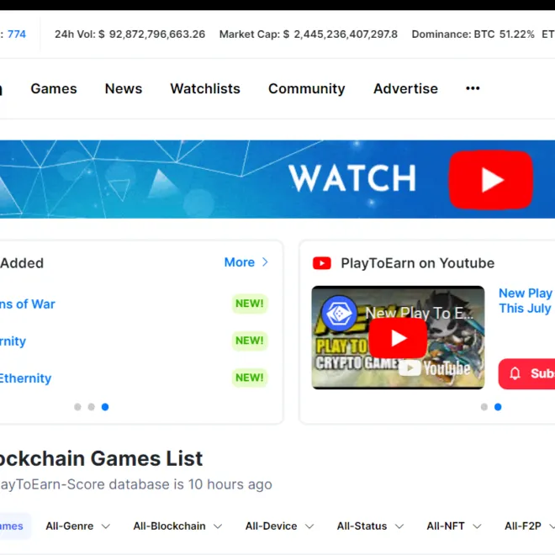Open the Games menu item
Image resolution: width=555 pixels, height=555 pixels.
[54, 88]
